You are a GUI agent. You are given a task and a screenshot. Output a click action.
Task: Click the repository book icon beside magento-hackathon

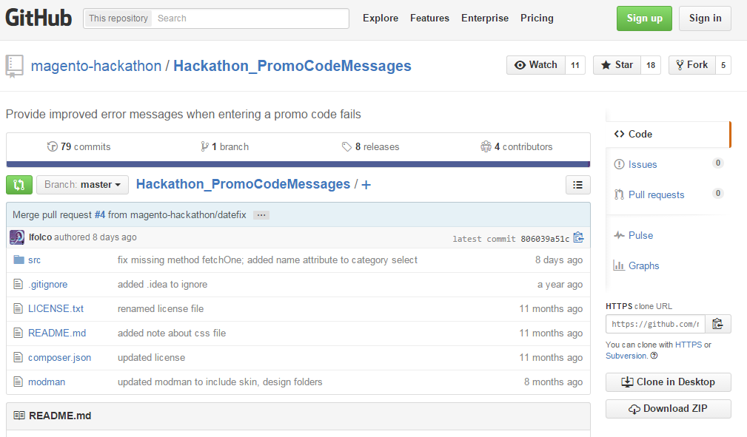click(x=14, y=66)
